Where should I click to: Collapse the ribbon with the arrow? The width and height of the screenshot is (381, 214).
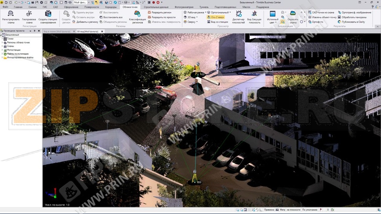click(x=377, y=26)
